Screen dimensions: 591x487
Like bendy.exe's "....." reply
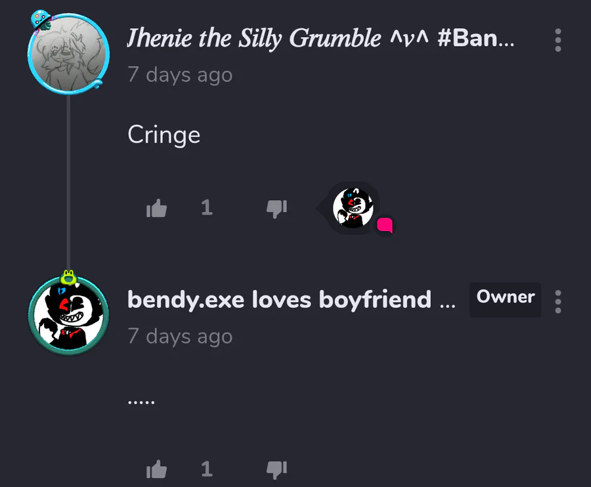point(156,469)
